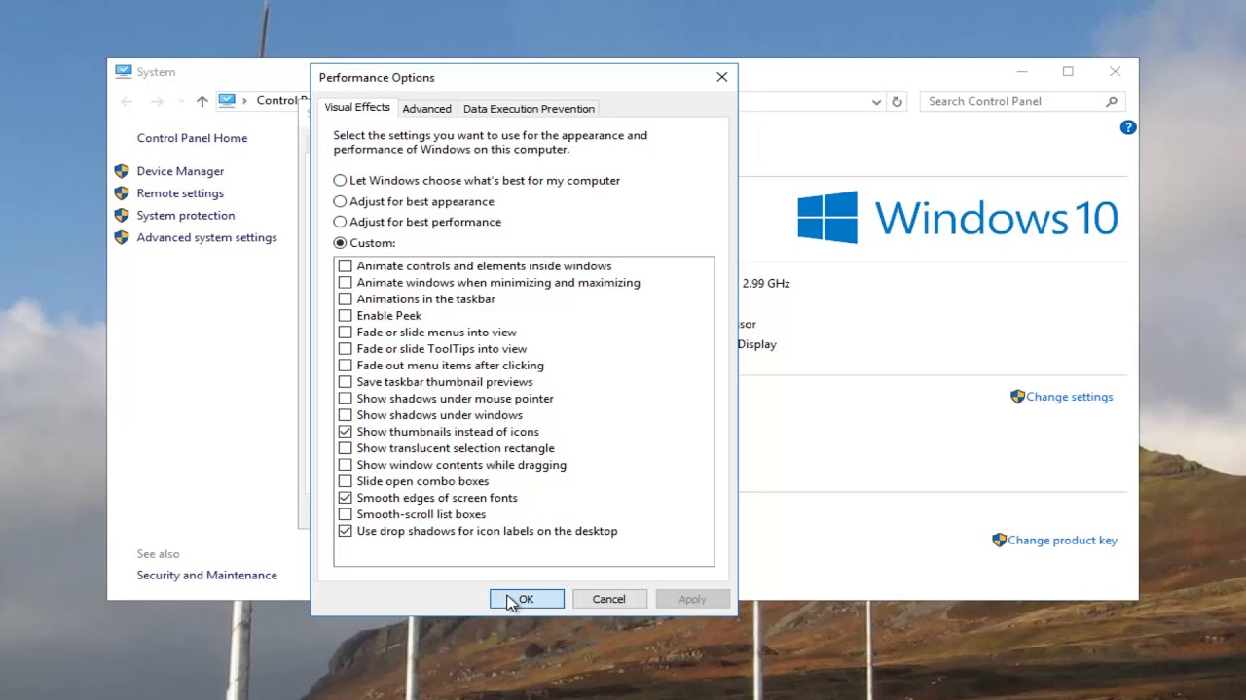Image resolution: width=1246 pixels, height=700 pixels.
Task: Click shield icon beside System protection
Action: tap(122, 216)
